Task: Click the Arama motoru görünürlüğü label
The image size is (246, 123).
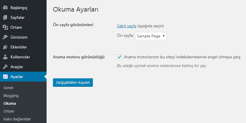Action: click(x=79, y=57)
